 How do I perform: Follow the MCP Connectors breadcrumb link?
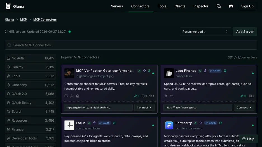coord(45,20)
